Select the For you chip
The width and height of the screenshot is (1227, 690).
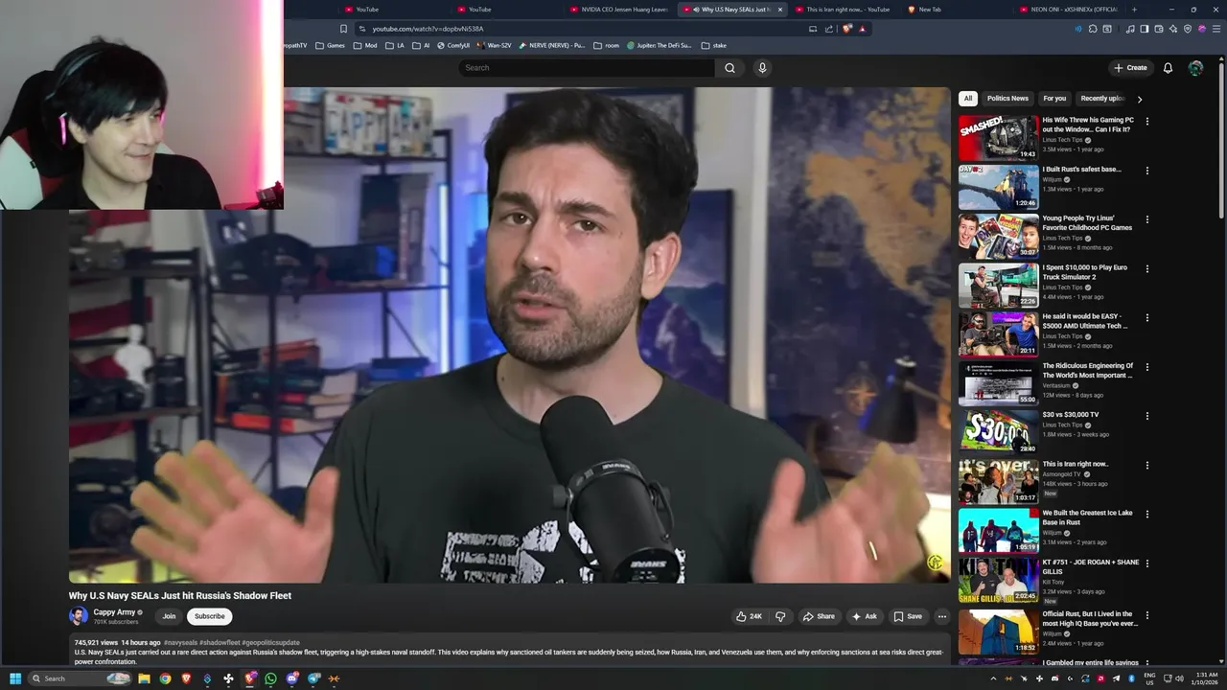1054,99
